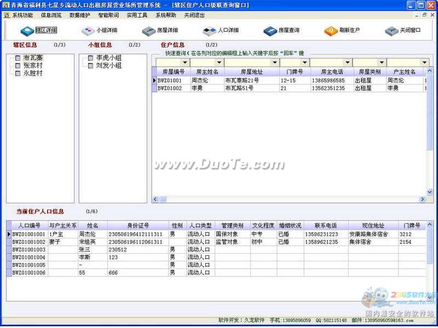Expand 房屋编号 filter dropdown
438x328 pixels.
click(x=185, y=62)
